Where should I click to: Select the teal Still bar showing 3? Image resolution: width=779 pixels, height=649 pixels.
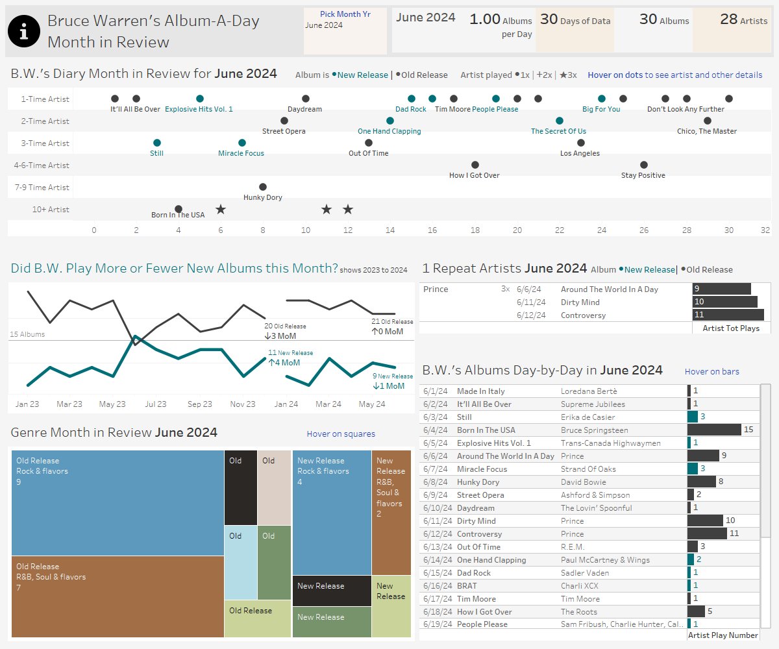click(693, 417)
